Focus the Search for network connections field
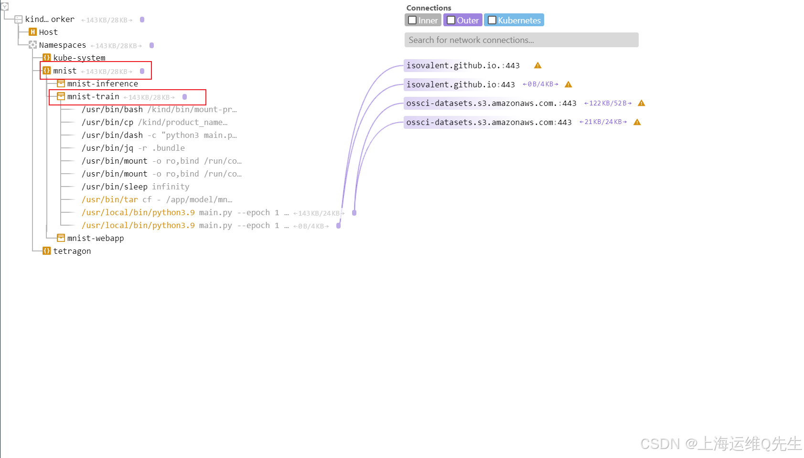The height and width of the screenshot is (458, 804). [521, 40]
